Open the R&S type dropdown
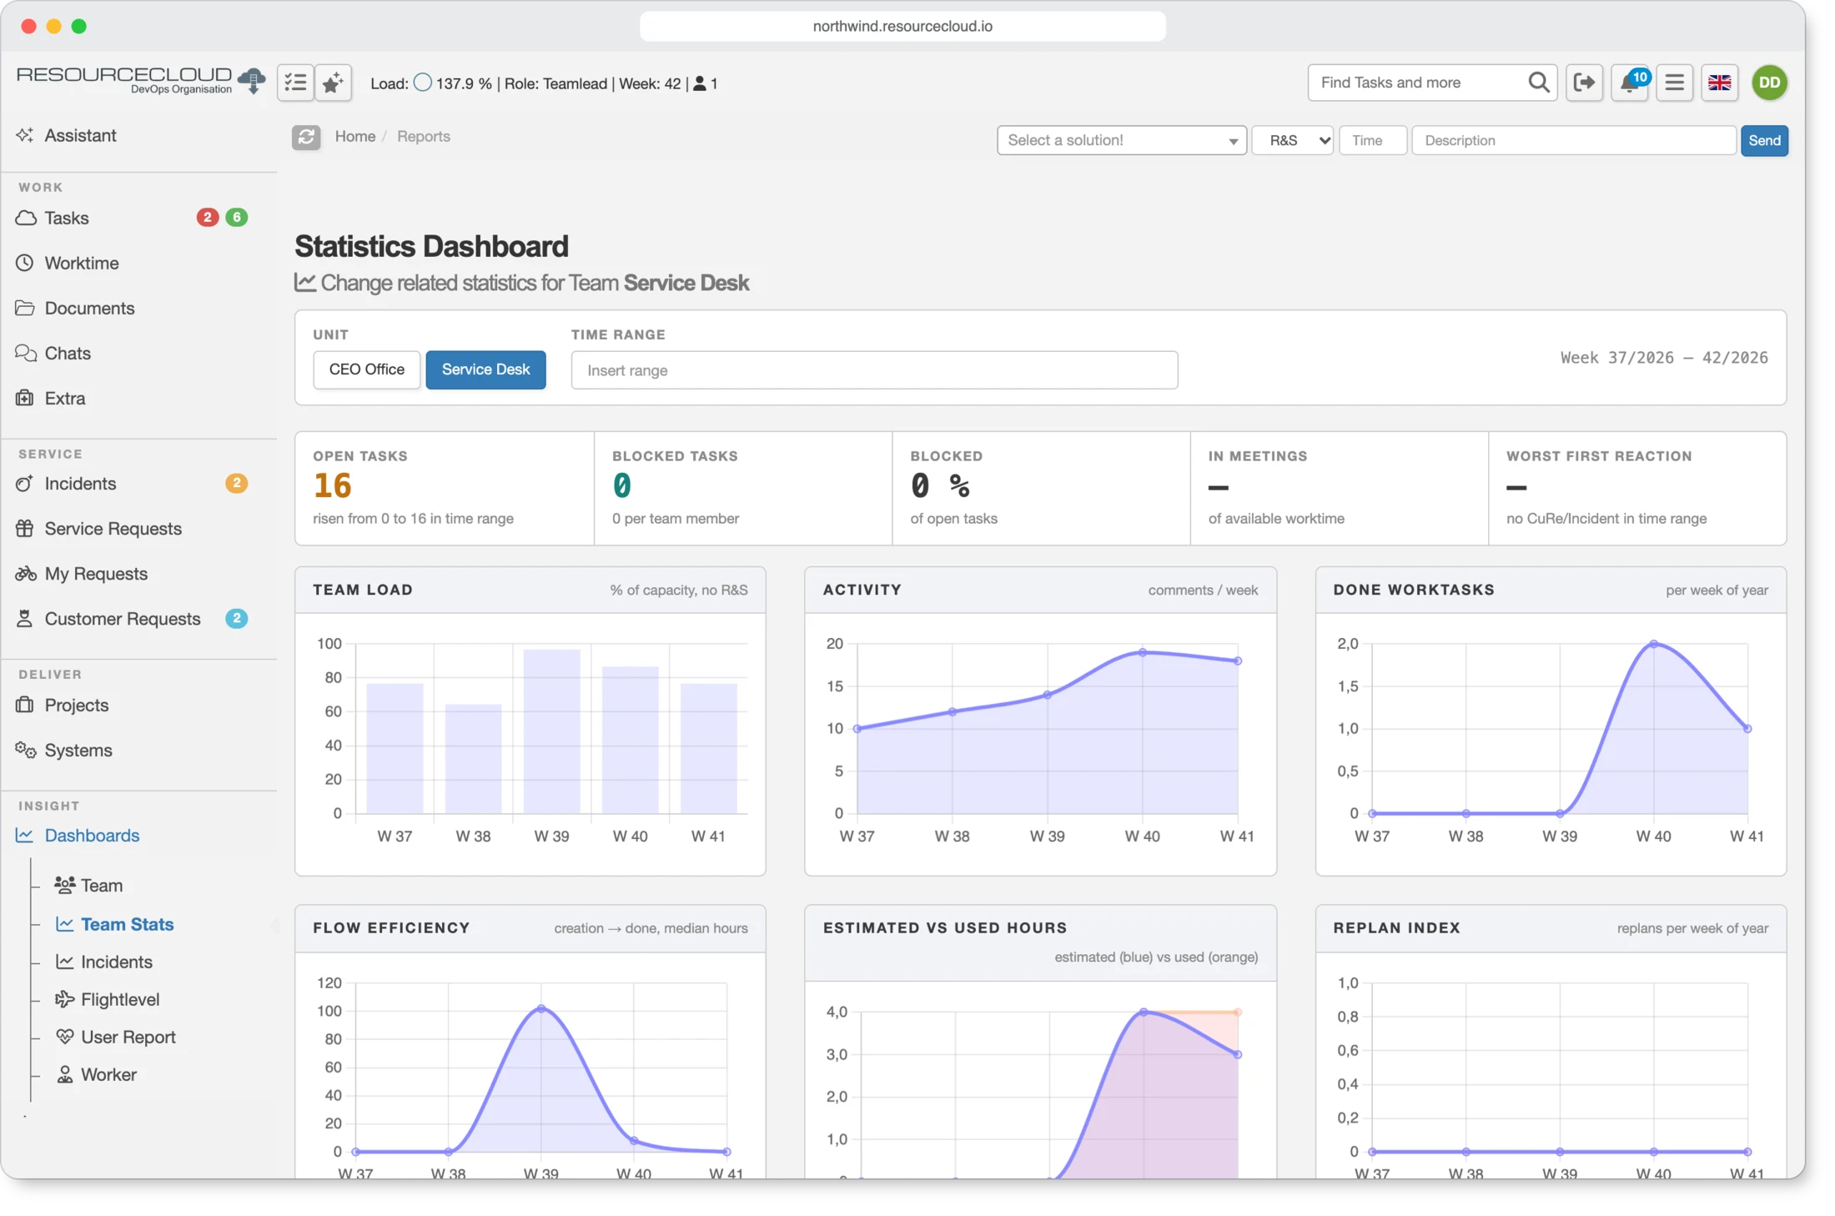 coord(1292,140)
